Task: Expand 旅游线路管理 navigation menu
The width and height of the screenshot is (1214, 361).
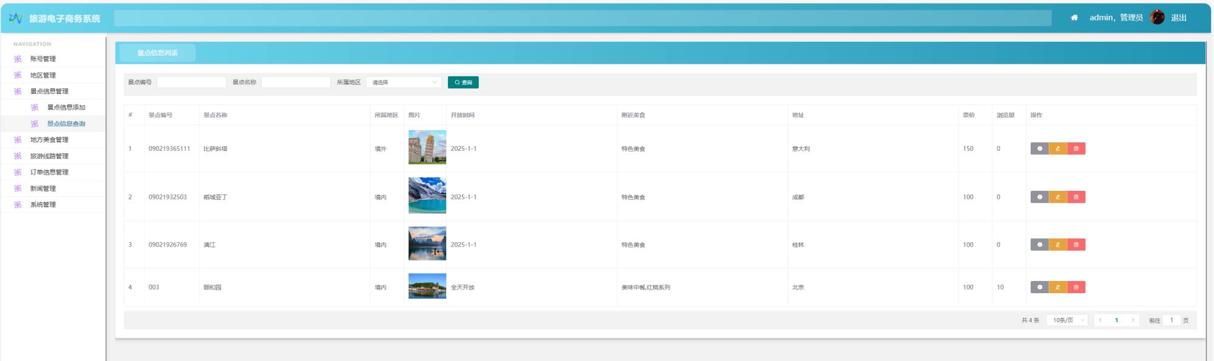Action: click(49, 156)
